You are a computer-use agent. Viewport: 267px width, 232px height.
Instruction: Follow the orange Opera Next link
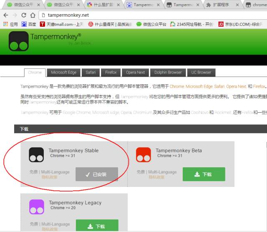point(236,86)
